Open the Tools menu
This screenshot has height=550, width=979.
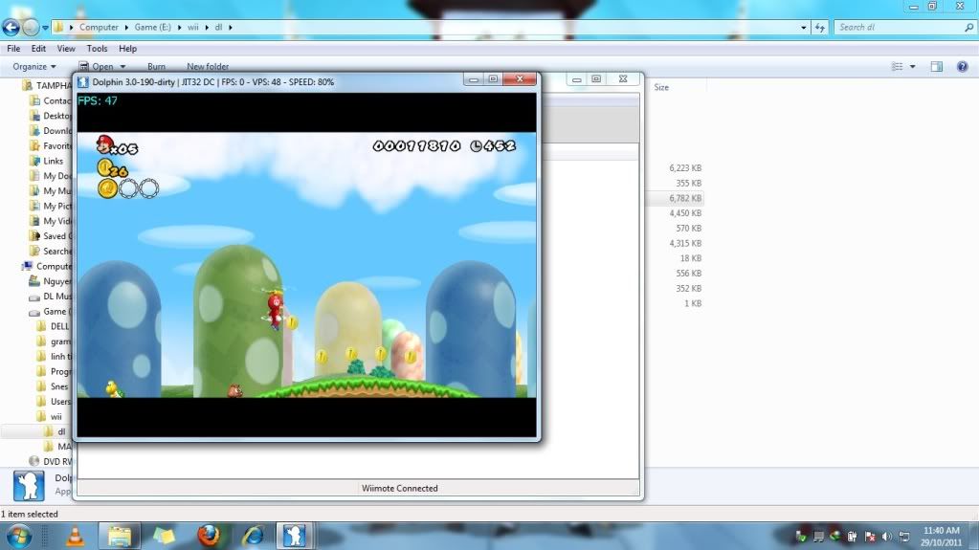[97, 48]
